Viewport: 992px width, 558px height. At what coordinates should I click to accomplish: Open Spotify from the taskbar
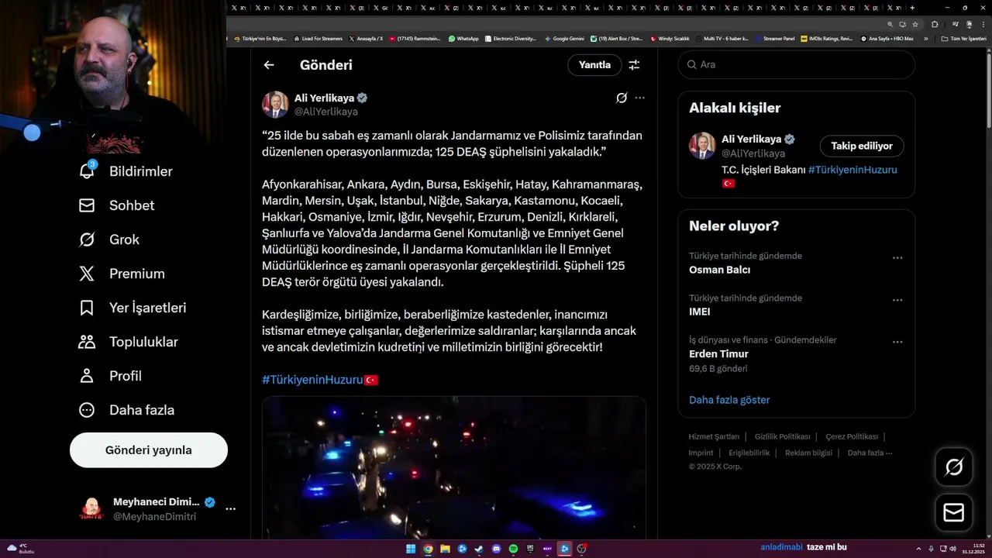[513, 549]
